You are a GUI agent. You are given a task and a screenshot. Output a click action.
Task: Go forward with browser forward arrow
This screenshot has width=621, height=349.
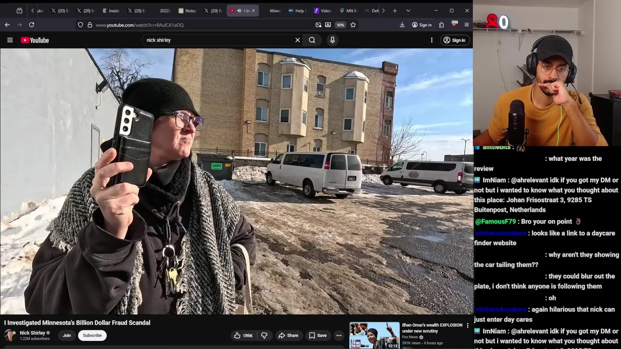click(x=19, y=25)
